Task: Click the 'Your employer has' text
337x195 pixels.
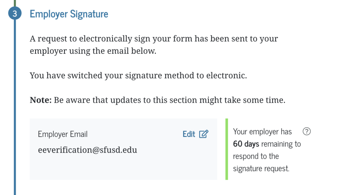Action: (262, 131)
